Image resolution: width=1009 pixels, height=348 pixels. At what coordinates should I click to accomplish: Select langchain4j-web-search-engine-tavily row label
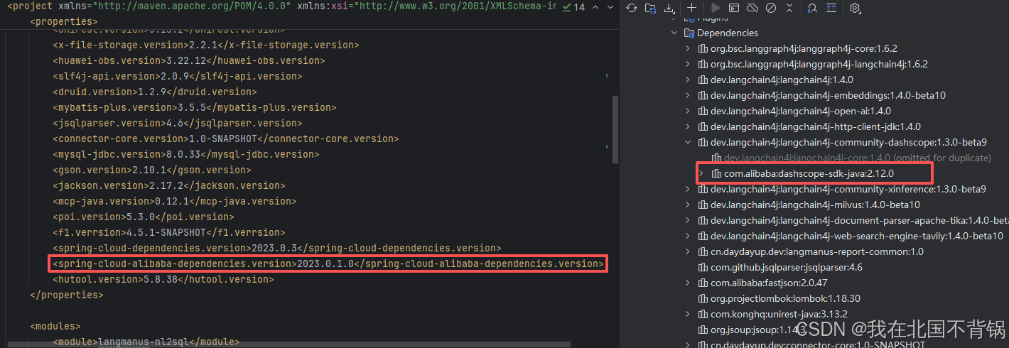point(857,236)
